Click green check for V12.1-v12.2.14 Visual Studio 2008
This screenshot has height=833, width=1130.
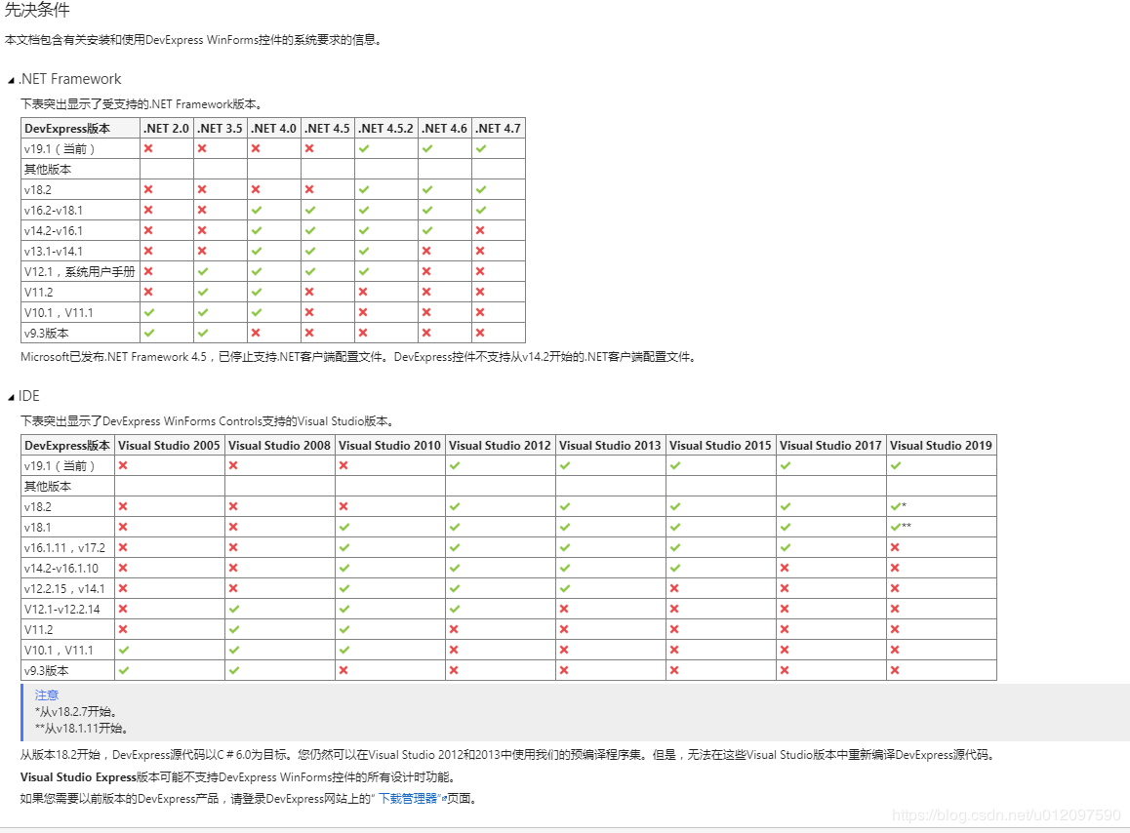pyautogui.click(x=234, y=609)
